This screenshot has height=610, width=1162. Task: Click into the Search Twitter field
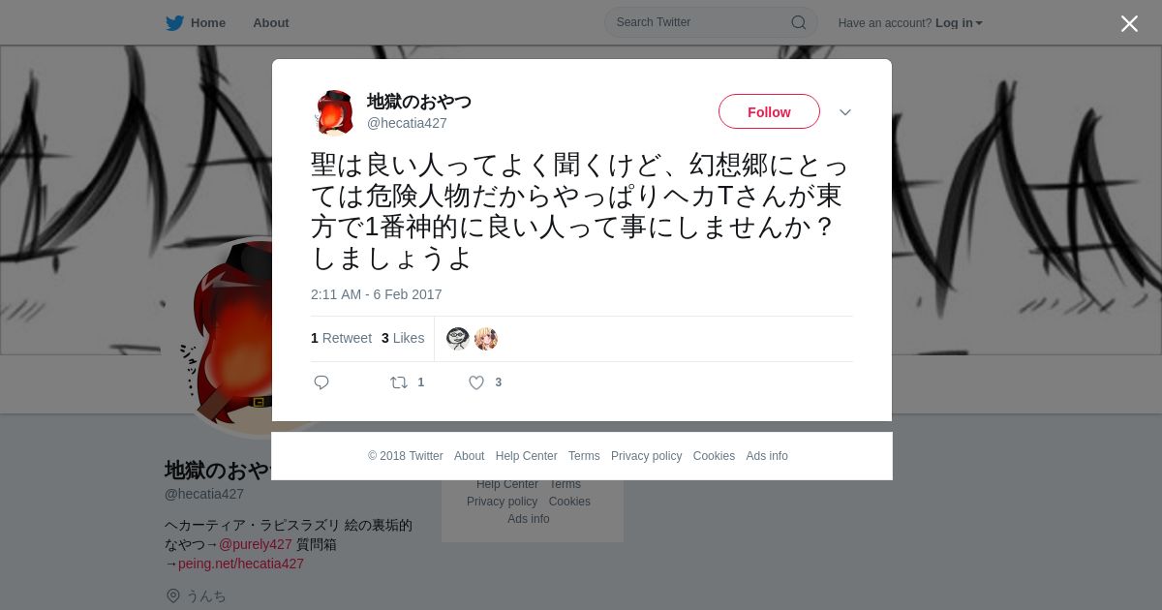(701, 22)
